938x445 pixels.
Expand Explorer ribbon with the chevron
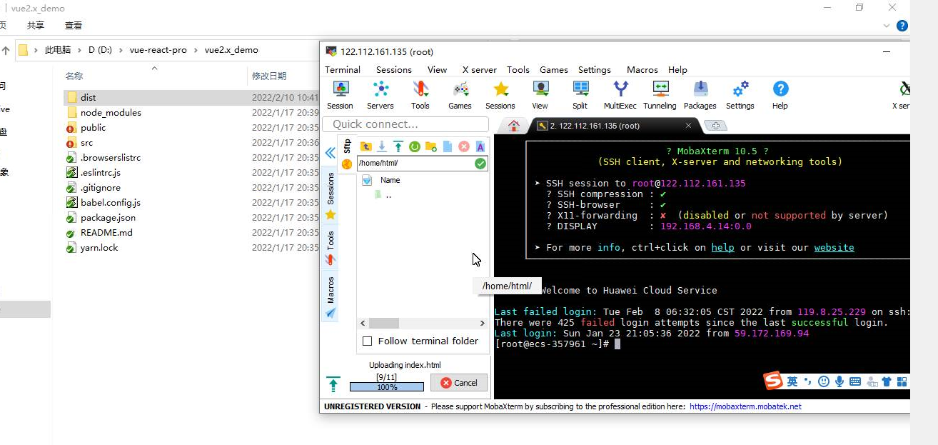[x=887, y=26]
